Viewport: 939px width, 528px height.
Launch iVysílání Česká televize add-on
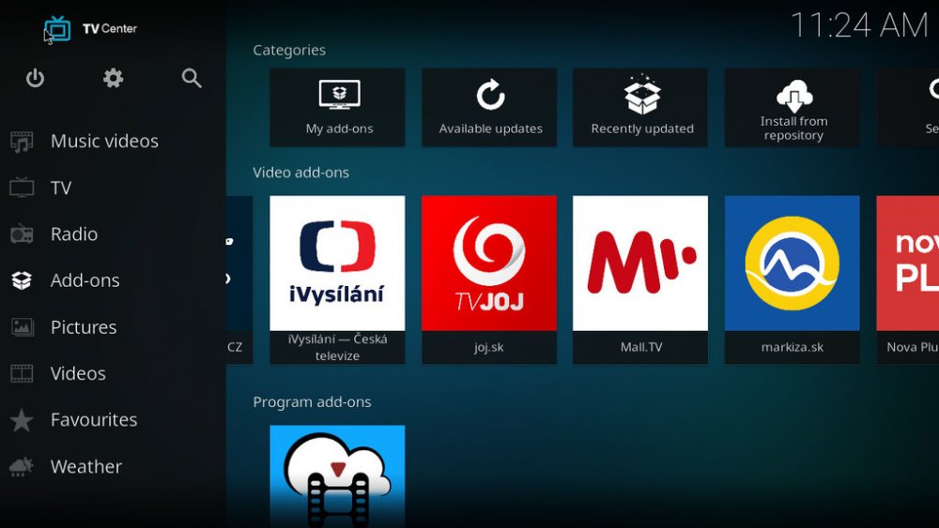coord(337,278)
